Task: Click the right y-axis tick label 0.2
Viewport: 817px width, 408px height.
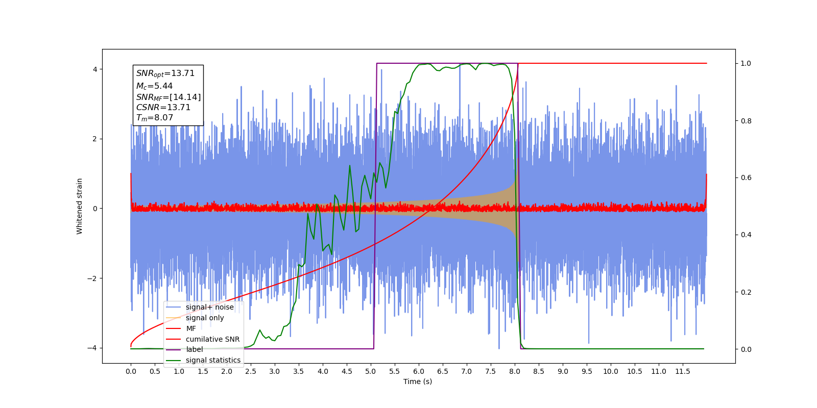Action: click(x=746, y=292)
